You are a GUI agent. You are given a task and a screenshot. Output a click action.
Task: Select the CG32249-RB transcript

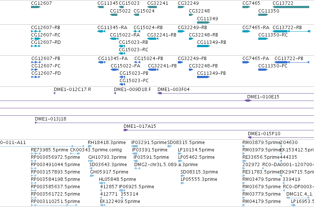click(193, 27)
